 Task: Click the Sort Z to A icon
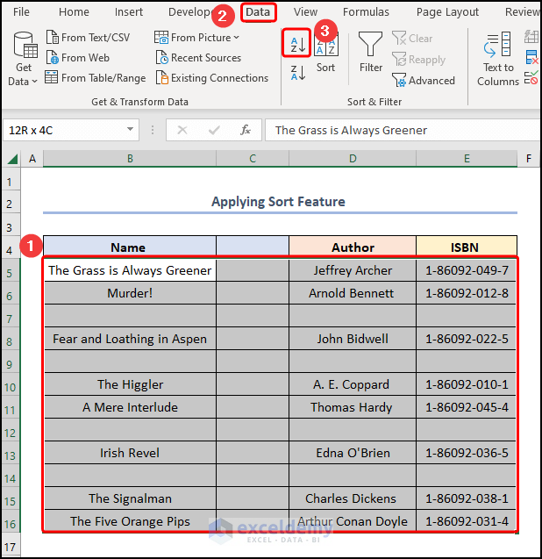(298, 73)
